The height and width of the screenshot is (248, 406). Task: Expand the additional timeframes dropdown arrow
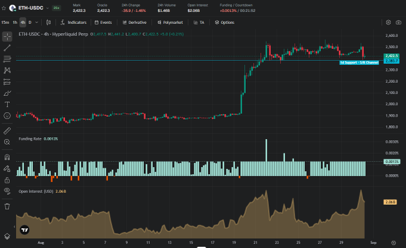tap(36, 23)
